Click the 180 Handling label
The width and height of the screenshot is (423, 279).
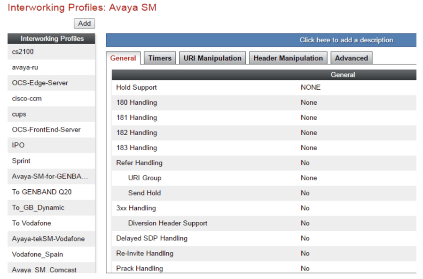click(x=136, y=102)
